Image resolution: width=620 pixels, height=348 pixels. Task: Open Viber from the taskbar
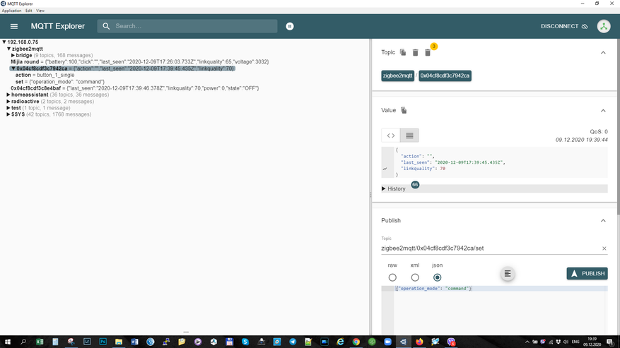[x=451, y=342]
